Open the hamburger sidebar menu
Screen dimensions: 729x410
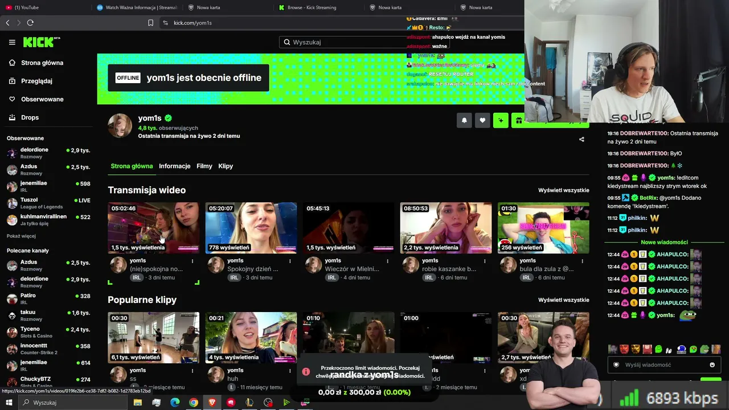12,42
